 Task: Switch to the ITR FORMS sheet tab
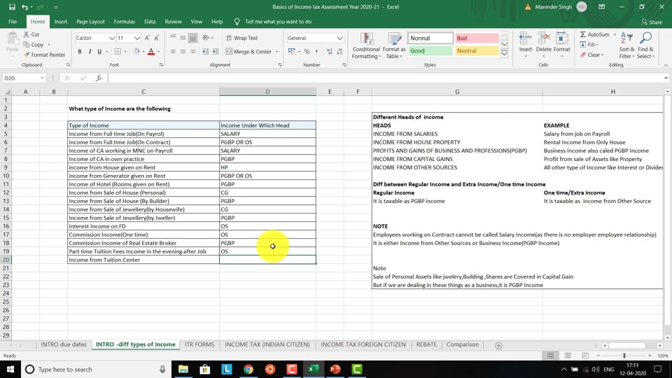point(199,344)
